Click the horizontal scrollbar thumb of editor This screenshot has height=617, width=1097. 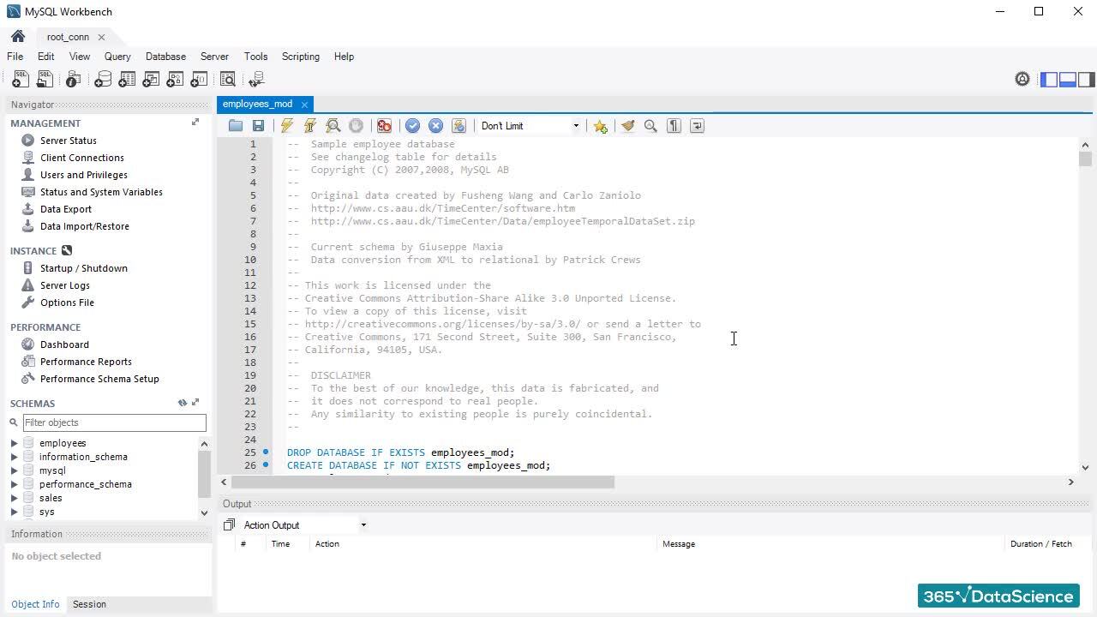coord(423,482)
